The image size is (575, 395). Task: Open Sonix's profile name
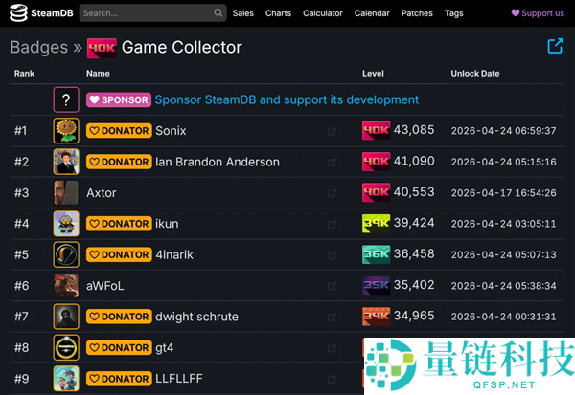pyautogui.click(x=171, y=131)
